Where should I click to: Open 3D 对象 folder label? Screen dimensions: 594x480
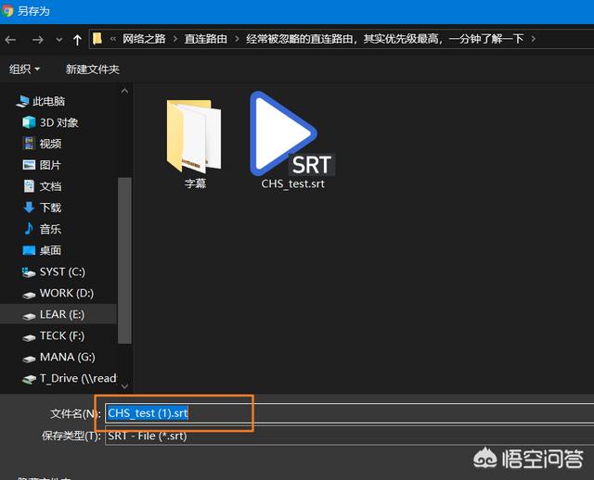(x=59, y=122)
